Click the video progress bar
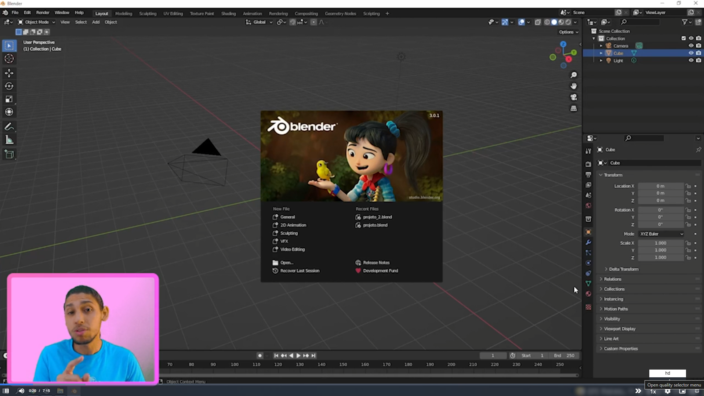Screen dimensions: 704x396 tap(352, 384)
